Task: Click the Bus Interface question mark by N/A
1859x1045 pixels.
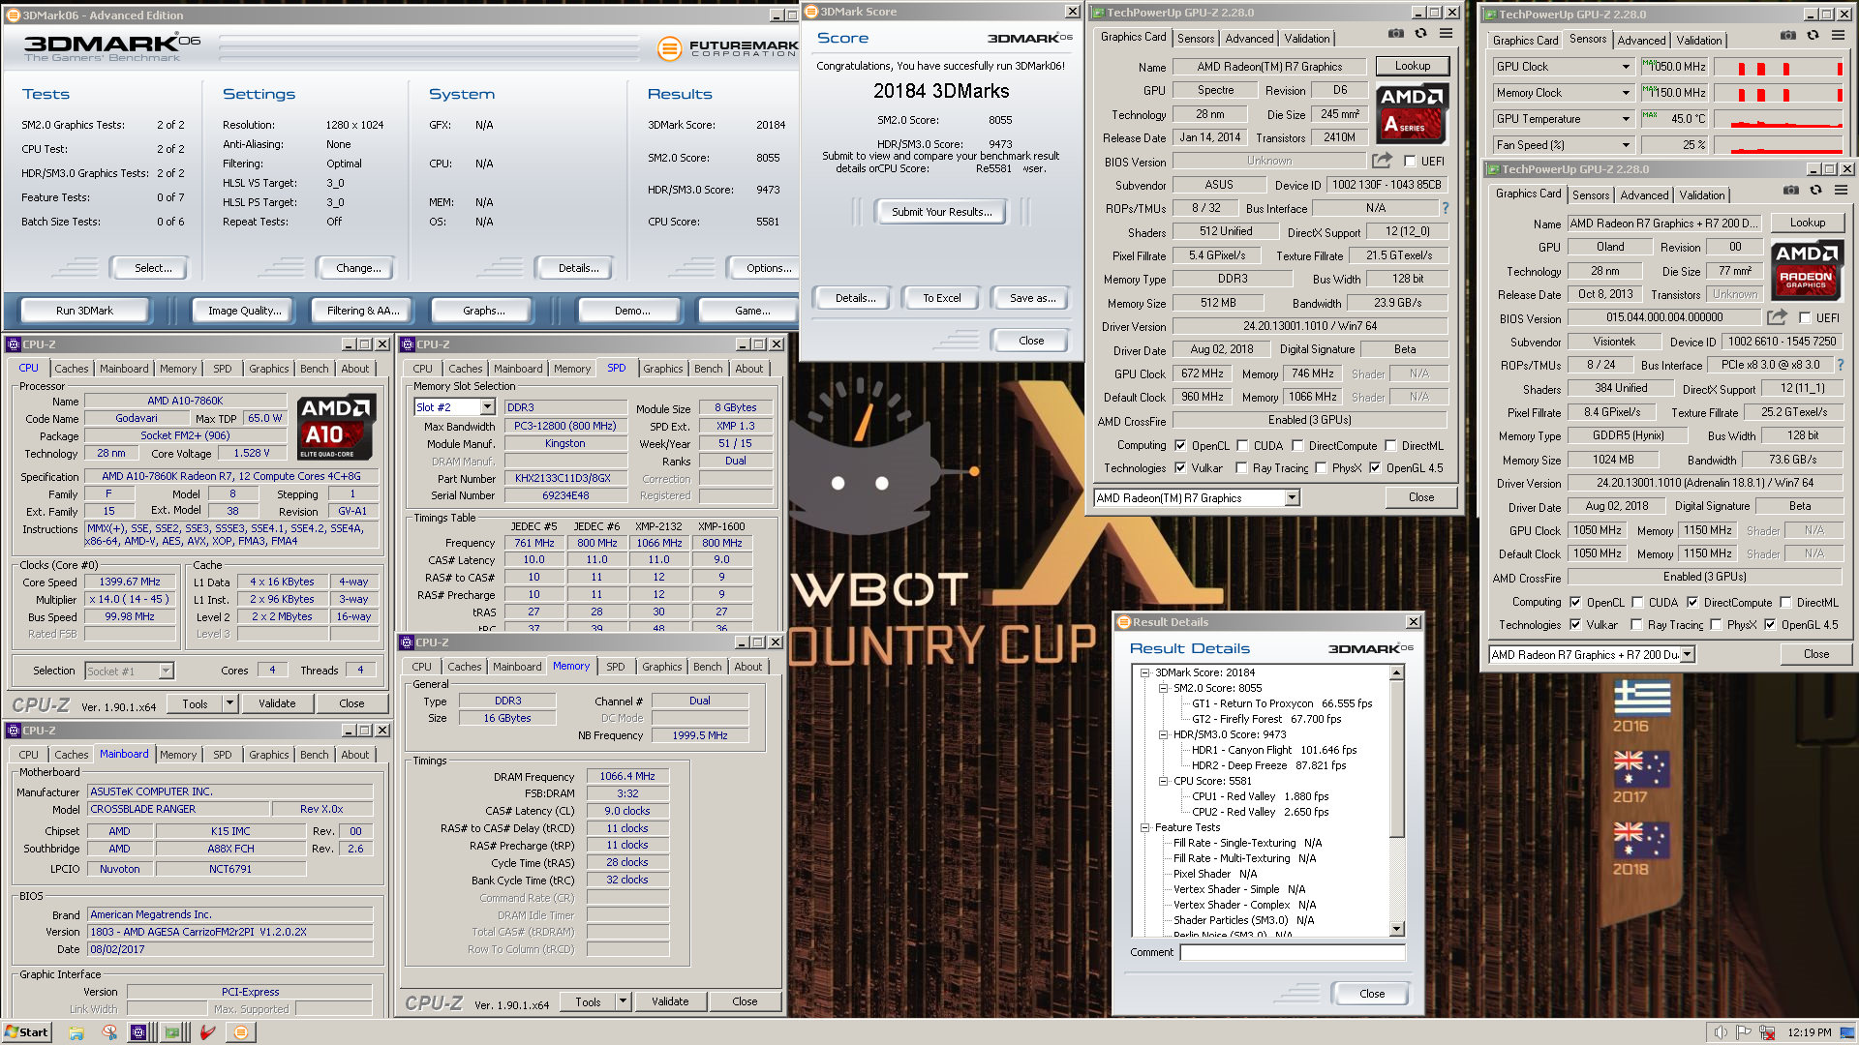Action: [1445, 208]
